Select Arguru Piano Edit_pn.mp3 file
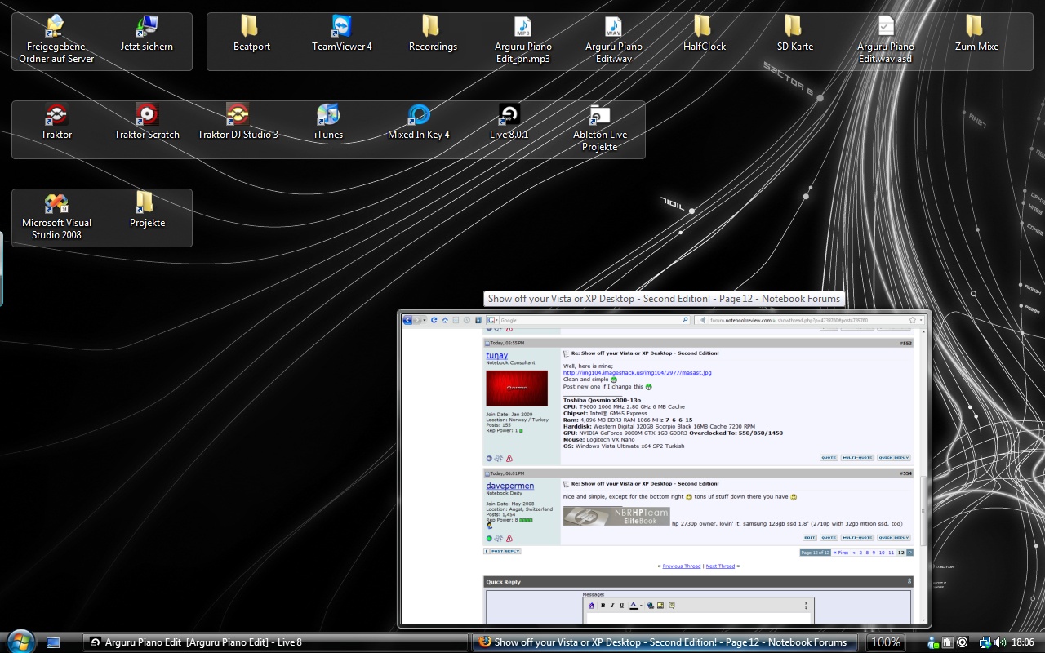This screenshot has height=653, width=1045. click(523, 40)
